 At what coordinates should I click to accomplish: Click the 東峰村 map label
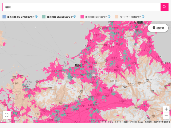click(131, 84)
